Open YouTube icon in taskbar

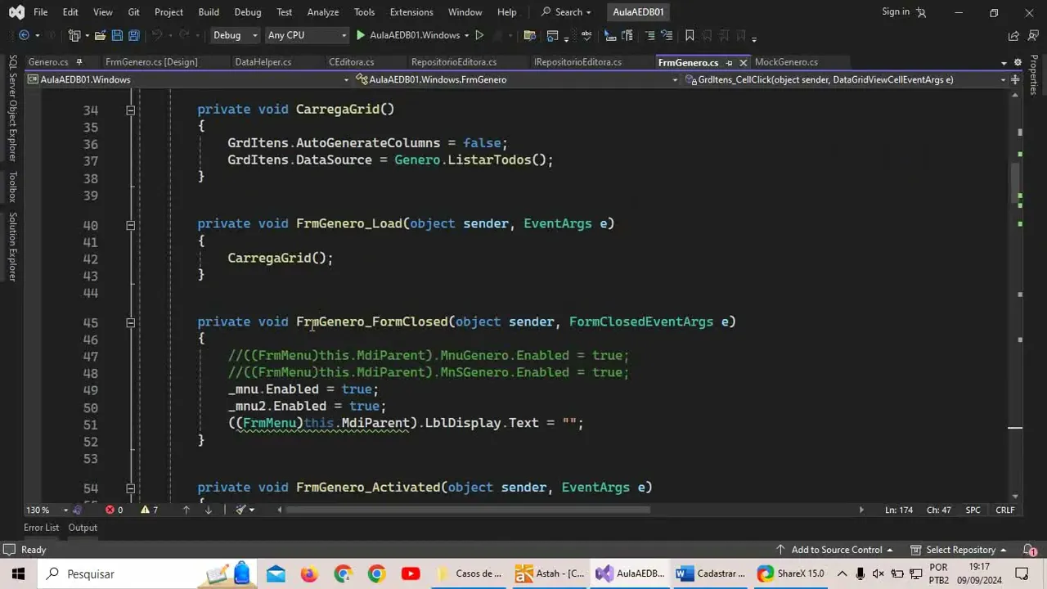pos(410,573)
